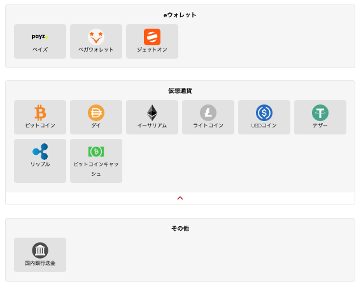Screen dimensions: 361x288
Task: Click the ダイ label
Action: tap(96, 126)
